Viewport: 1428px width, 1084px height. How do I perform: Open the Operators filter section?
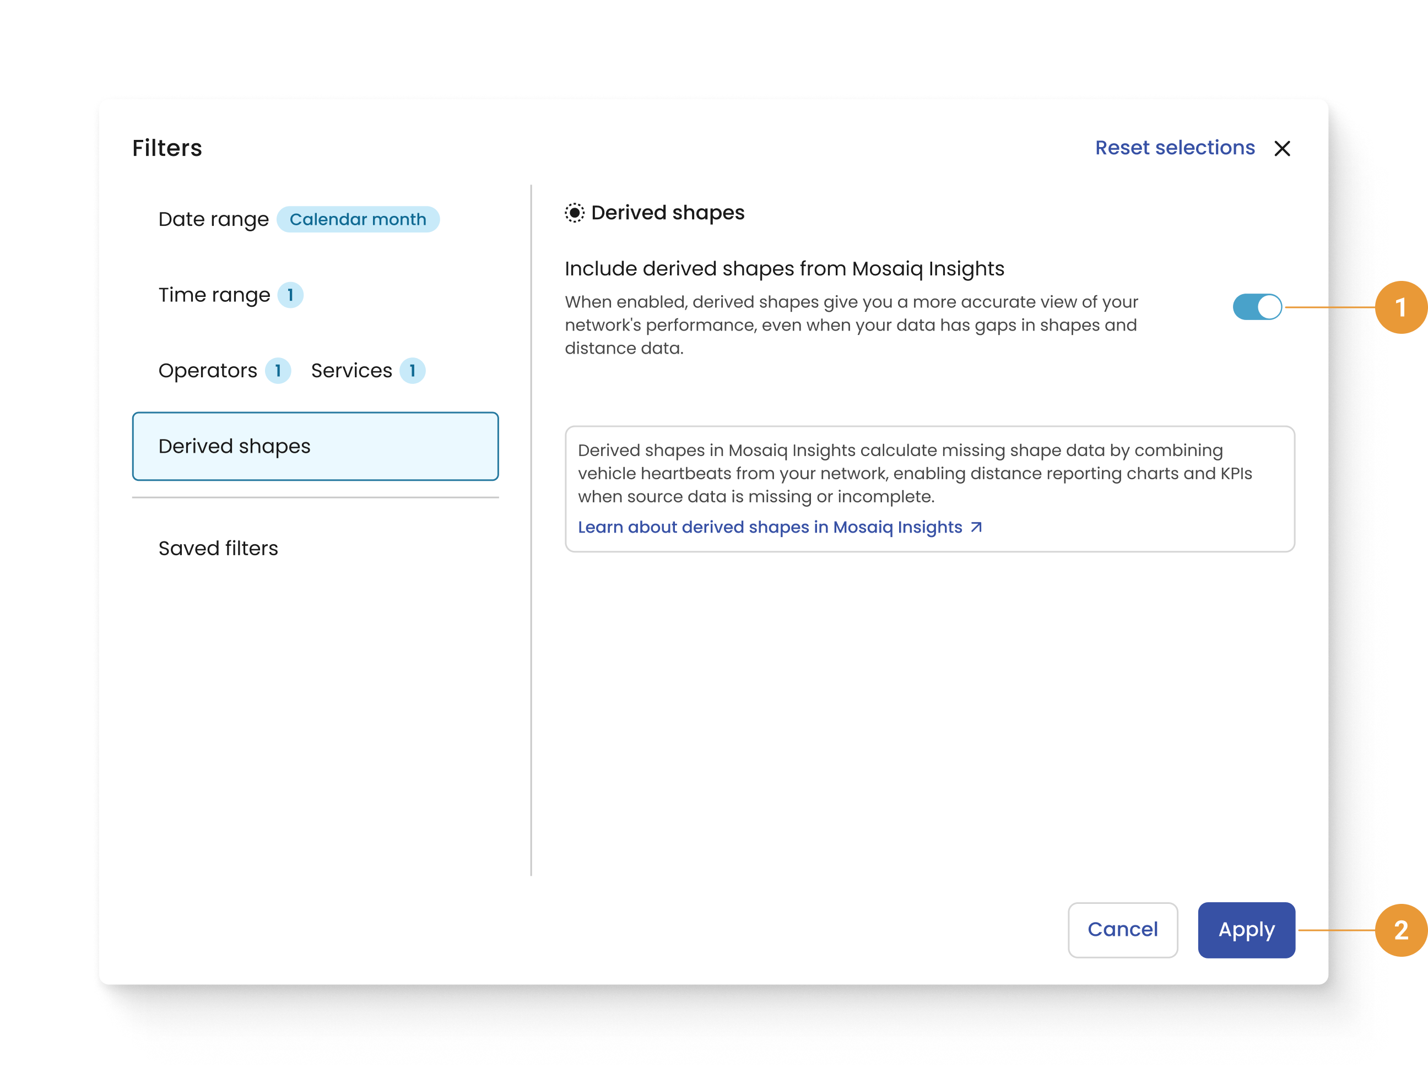(x=207, y=371)
